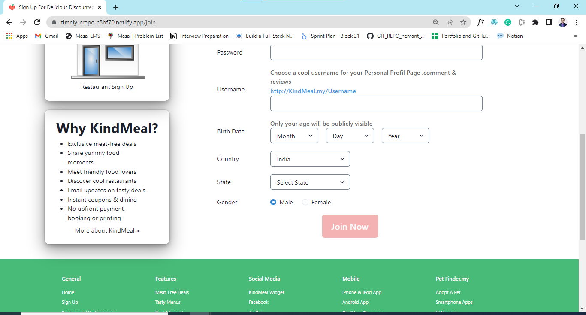Click inside the Password field

pyautogui.click(x=376, y=52)
